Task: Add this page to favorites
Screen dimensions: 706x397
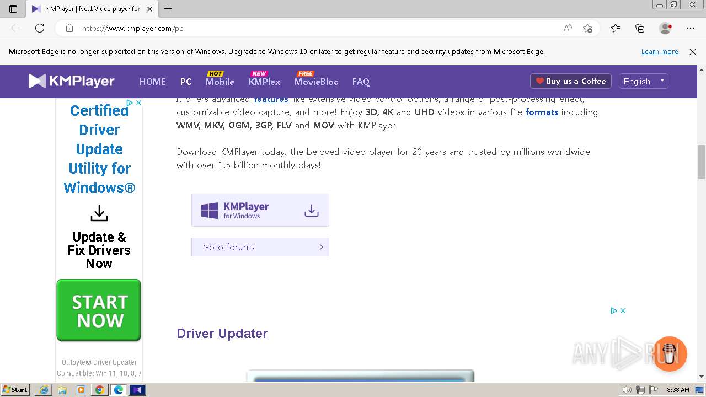Action: click(x=587, y=28)
